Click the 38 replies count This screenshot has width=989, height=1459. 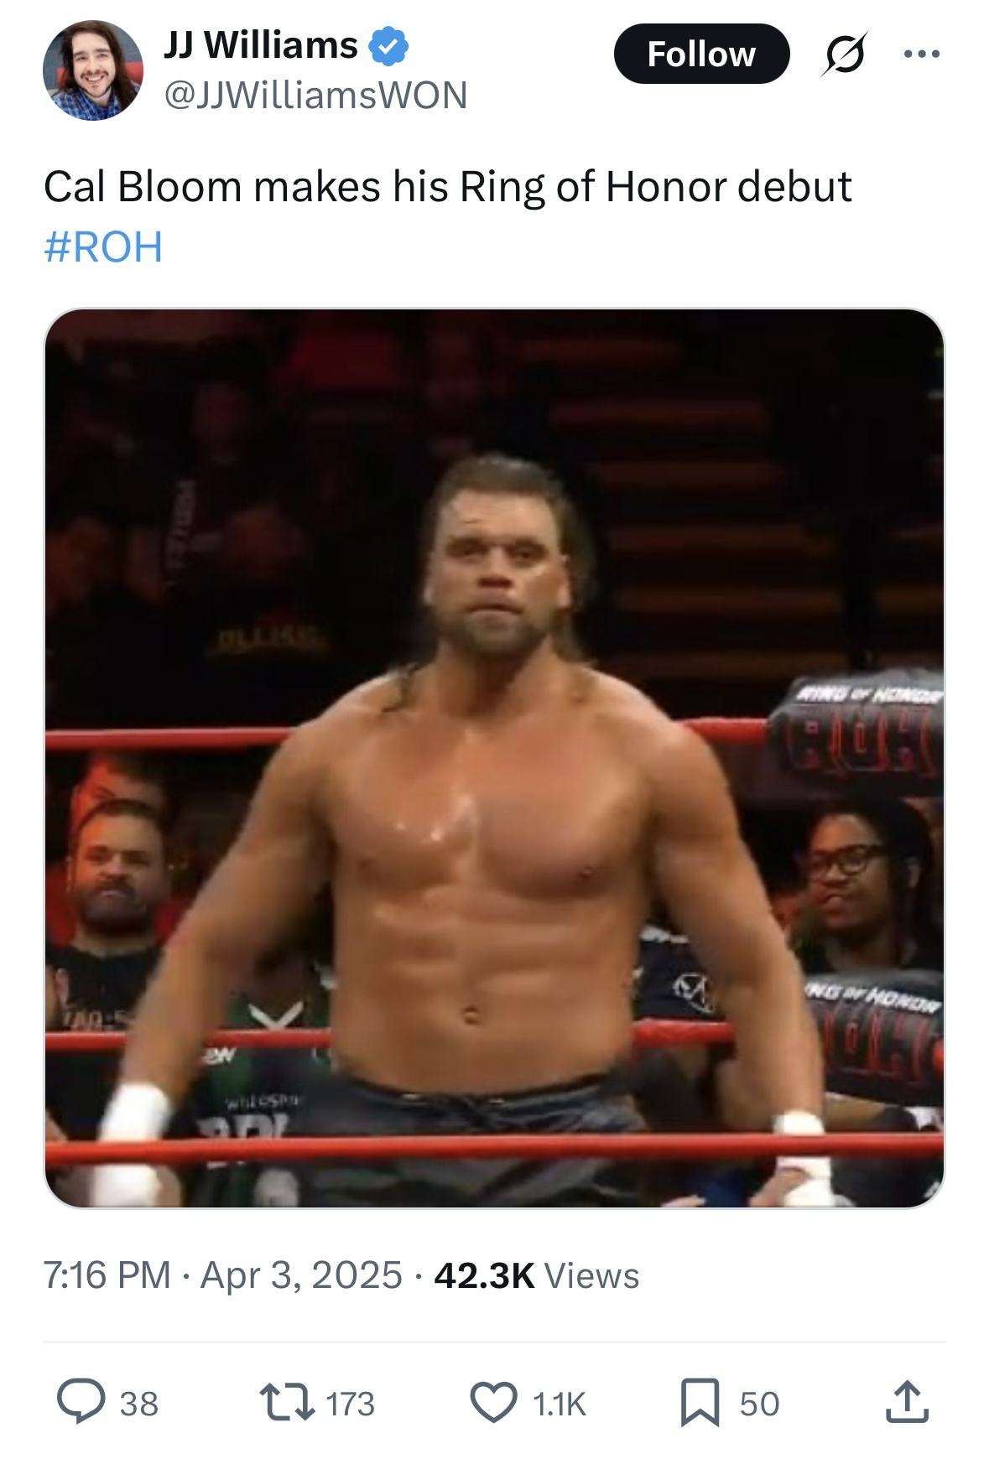139,1404
